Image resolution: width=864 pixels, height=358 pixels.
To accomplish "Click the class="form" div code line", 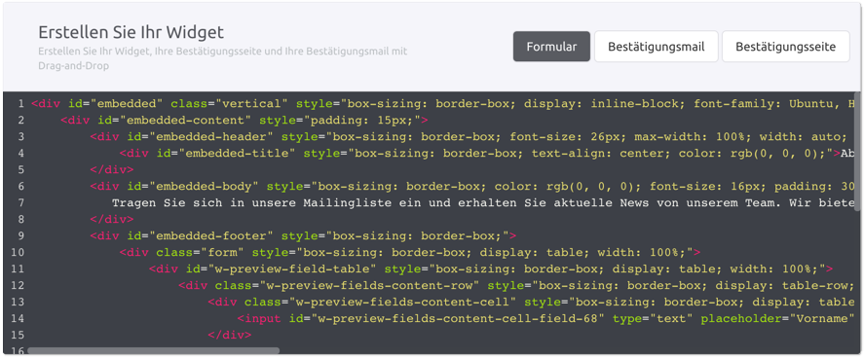I will (409, 252).
